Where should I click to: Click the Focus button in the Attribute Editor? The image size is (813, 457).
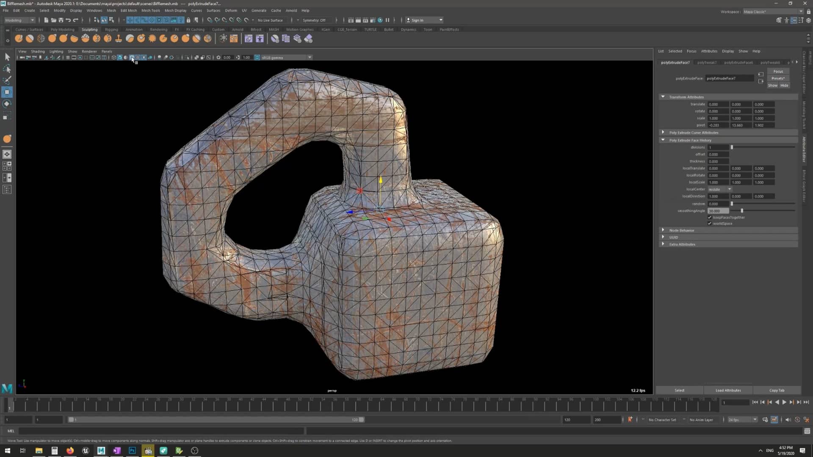778,71
